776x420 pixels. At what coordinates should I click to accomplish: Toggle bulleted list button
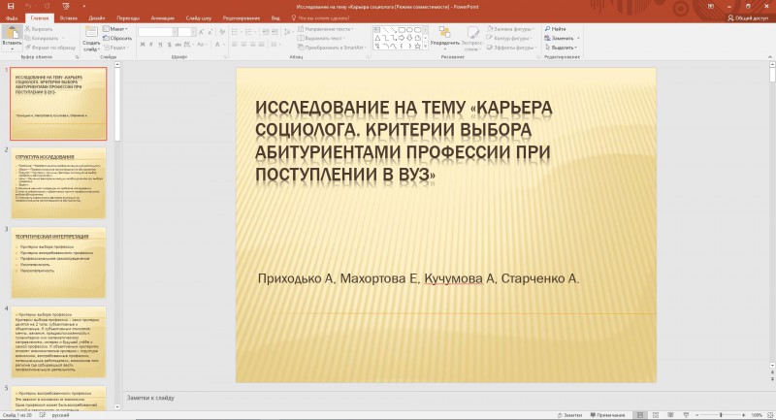[236, 32]
